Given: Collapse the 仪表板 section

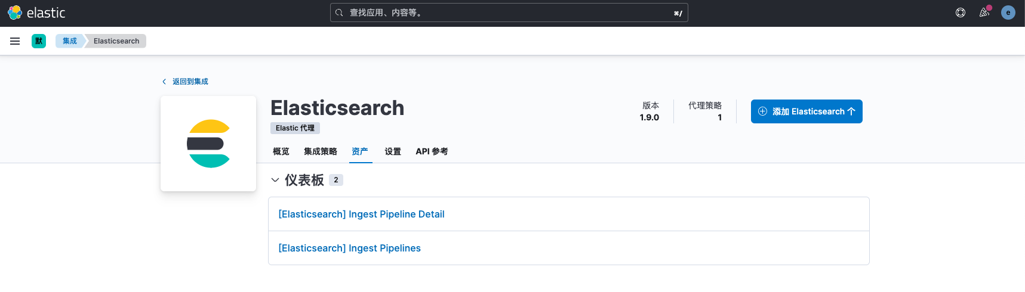Looking at the screenshot, I should coord(275,180).
